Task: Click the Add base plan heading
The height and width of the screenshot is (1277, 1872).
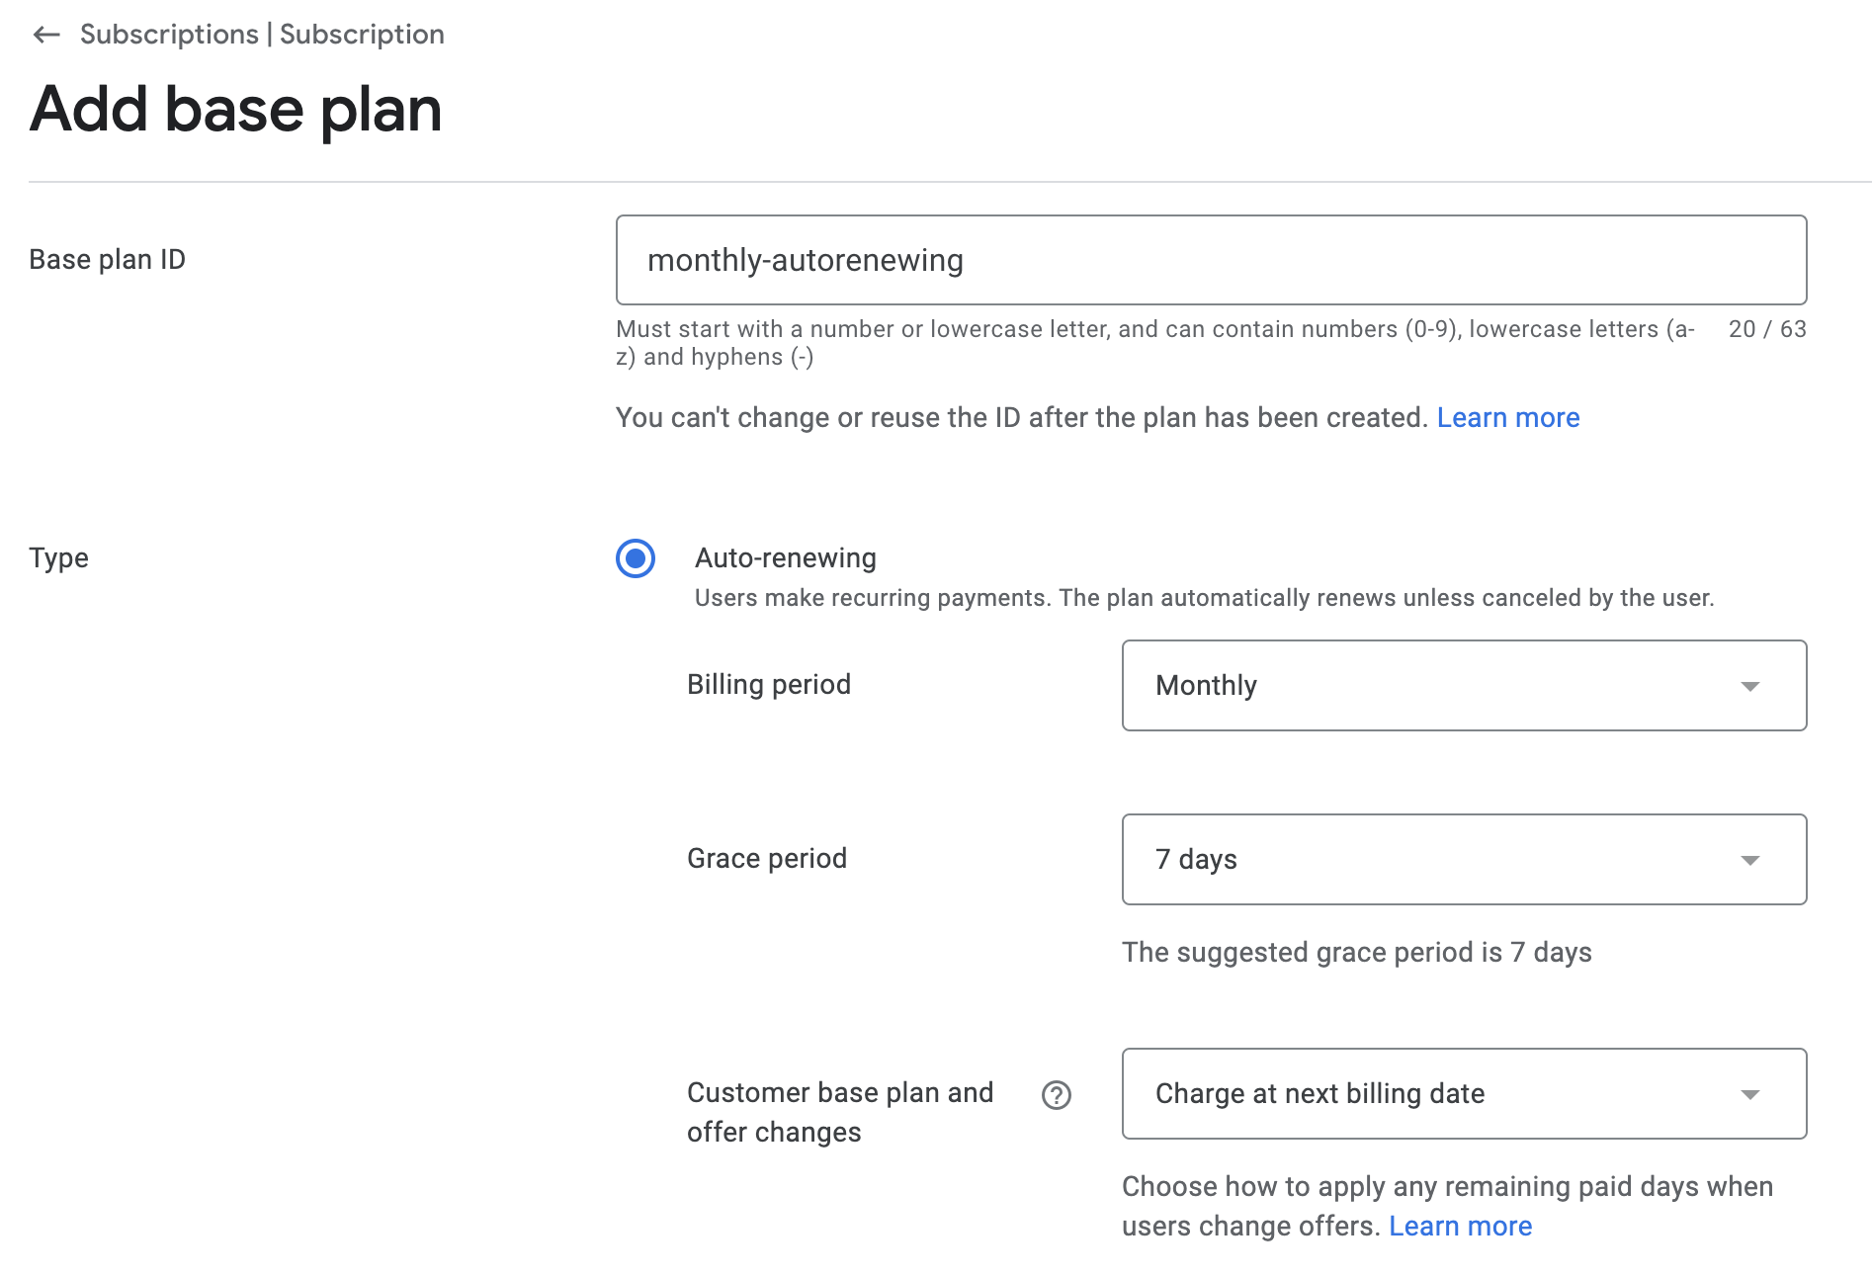Action: (235, 109)
